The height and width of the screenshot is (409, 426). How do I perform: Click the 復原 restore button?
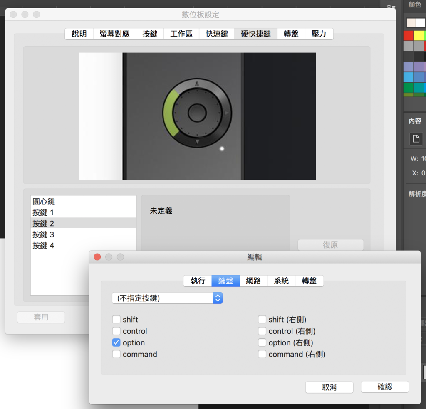coord(330,245)
